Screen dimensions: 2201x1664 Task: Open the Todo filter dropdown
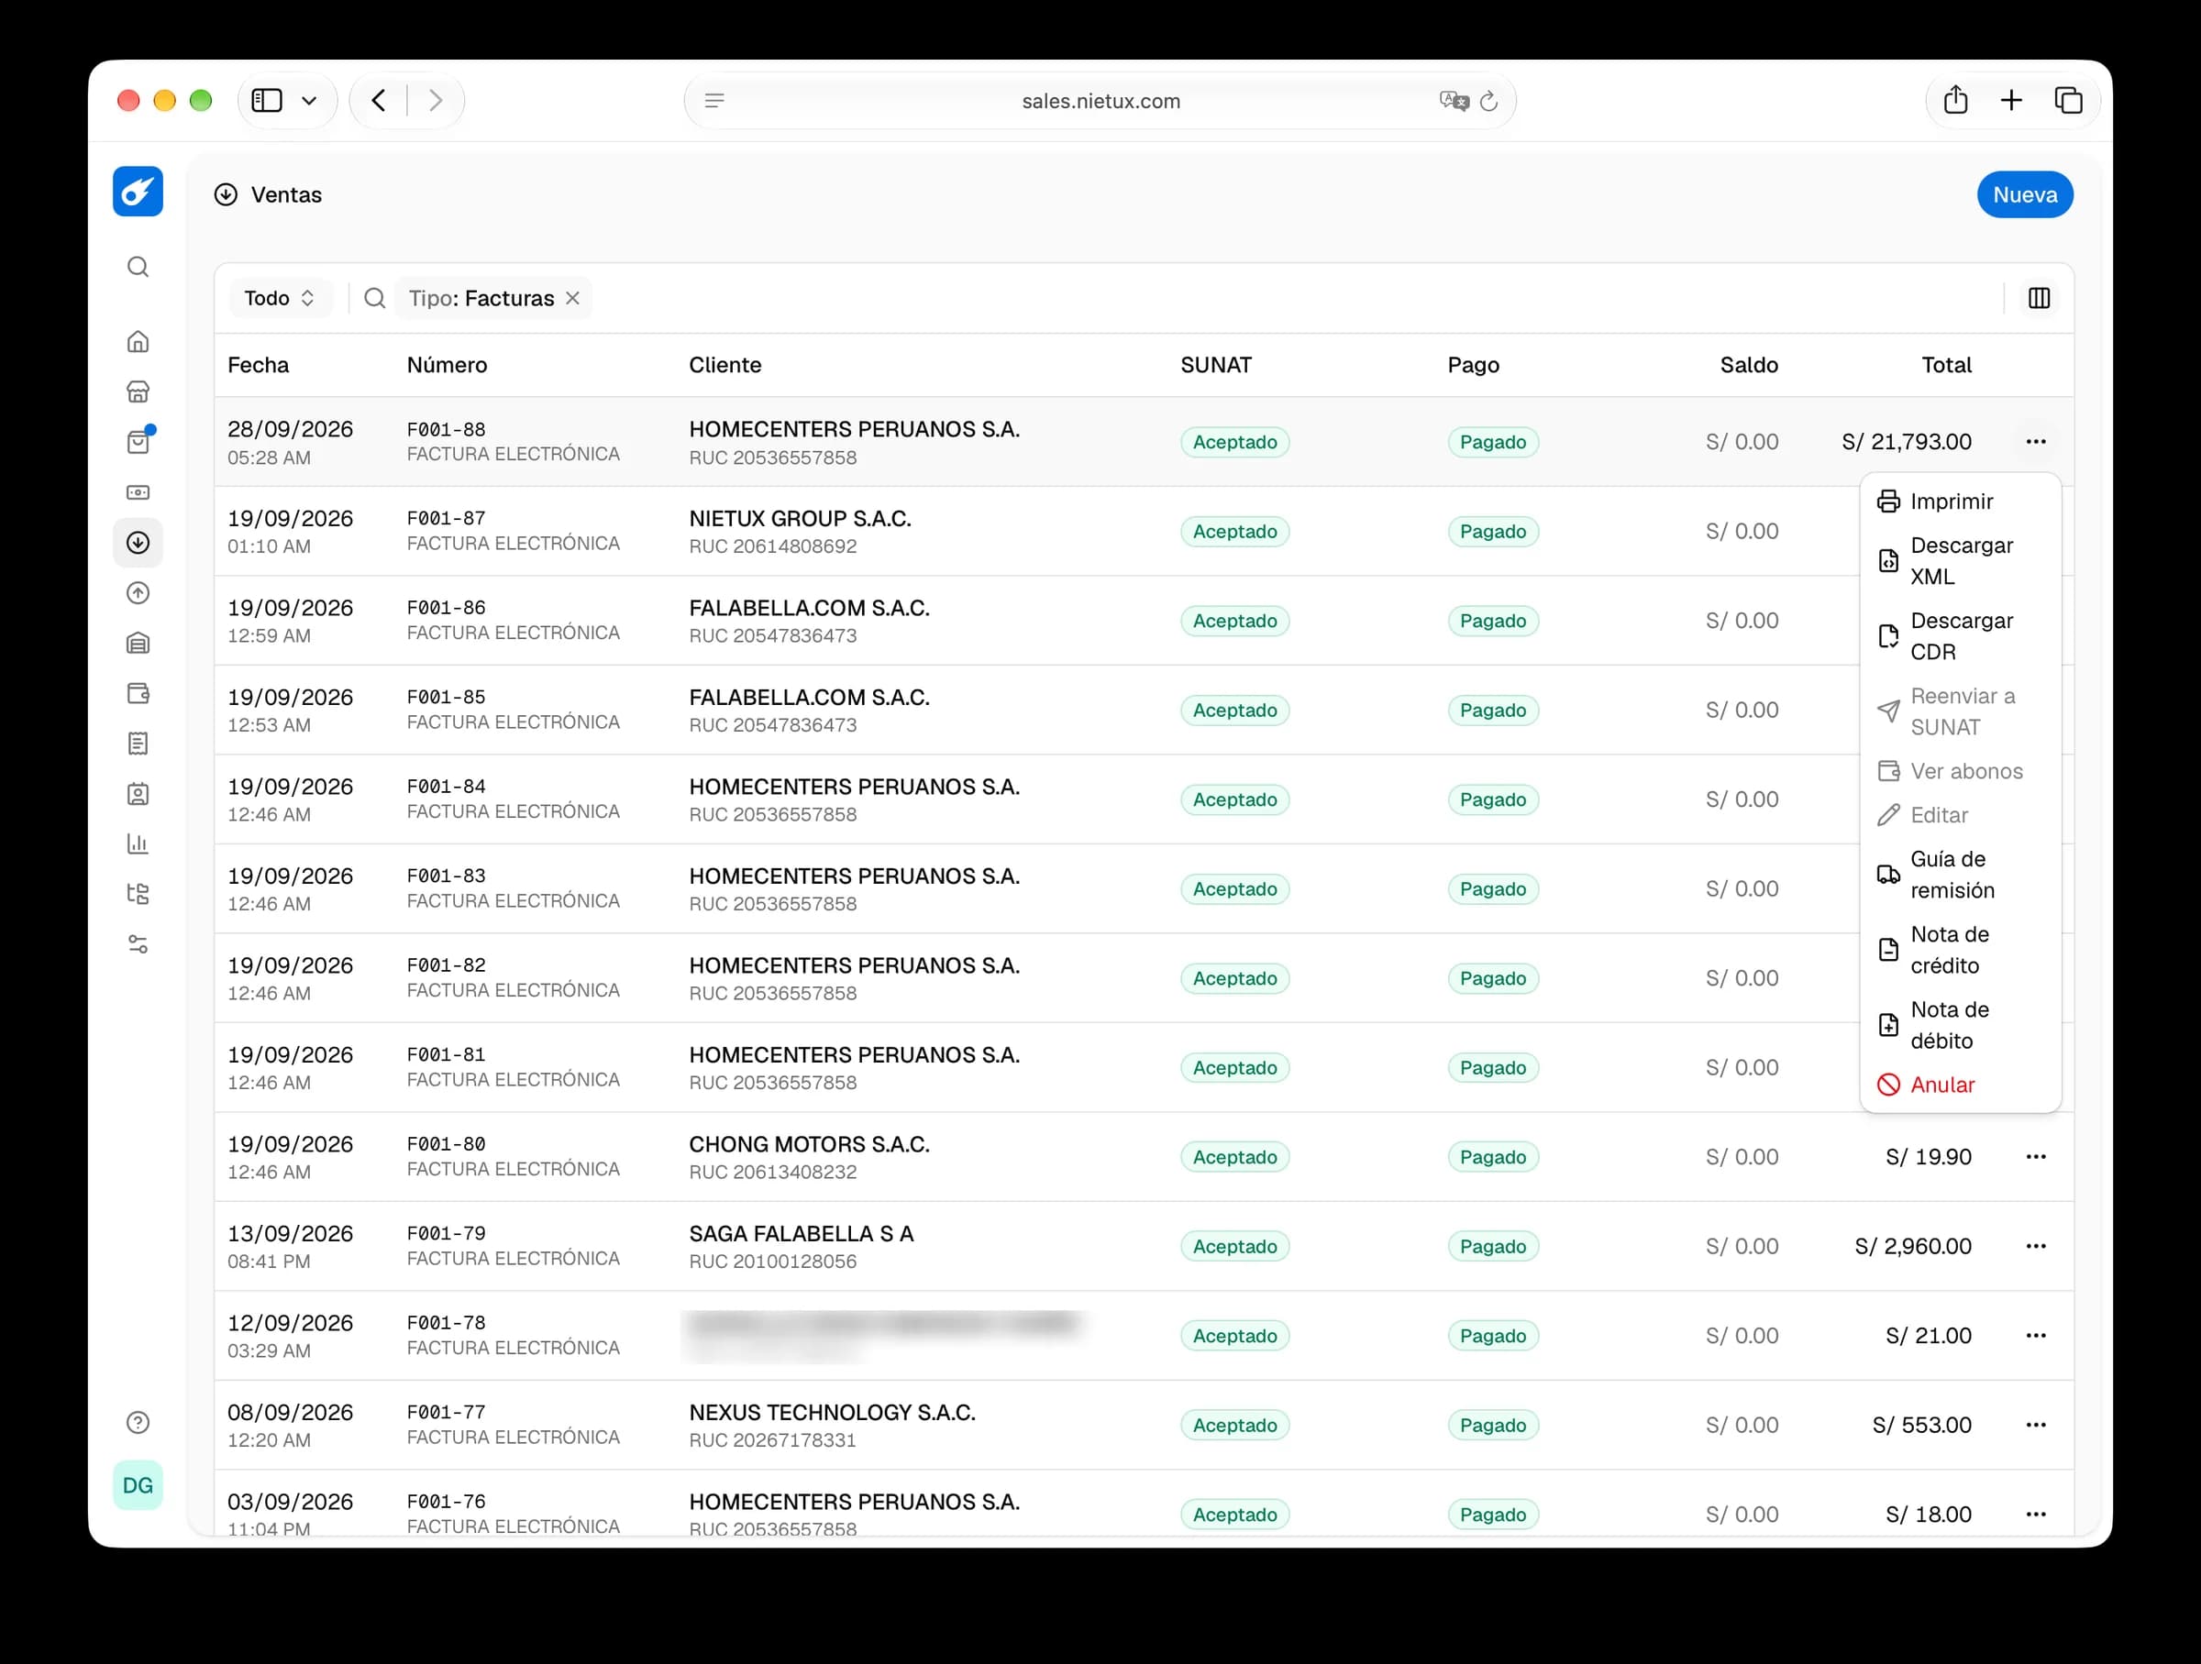280,298
